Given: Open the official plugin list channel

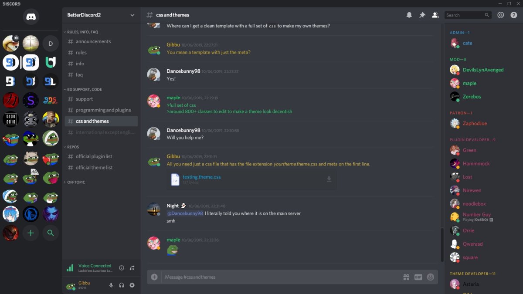Looking at the screenshot, I should pos(94,156).
